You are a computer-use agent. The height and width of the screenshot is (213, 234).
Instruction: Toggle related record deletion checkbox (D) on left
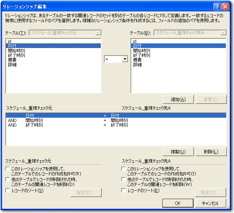[x=8, y=180]
